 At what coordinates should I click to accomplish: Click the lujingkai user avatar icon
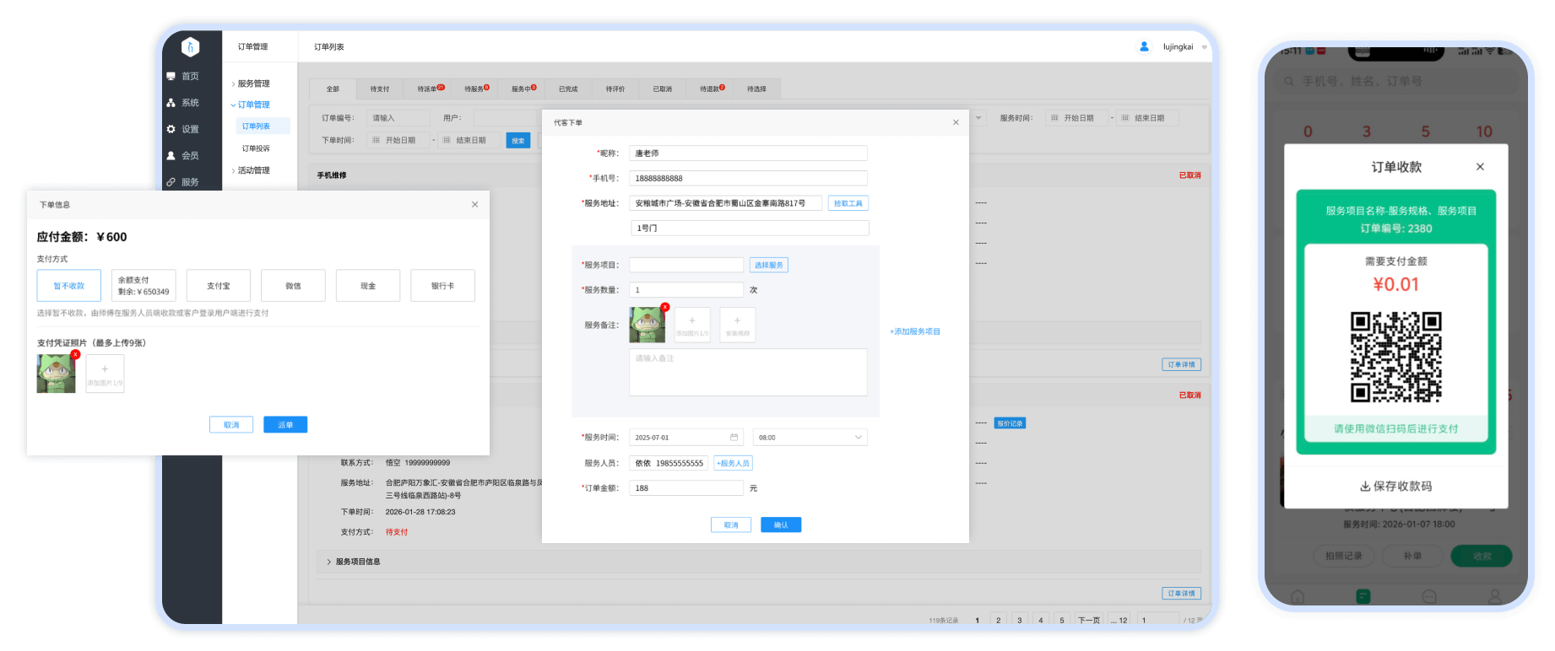tap(1144, 46)
